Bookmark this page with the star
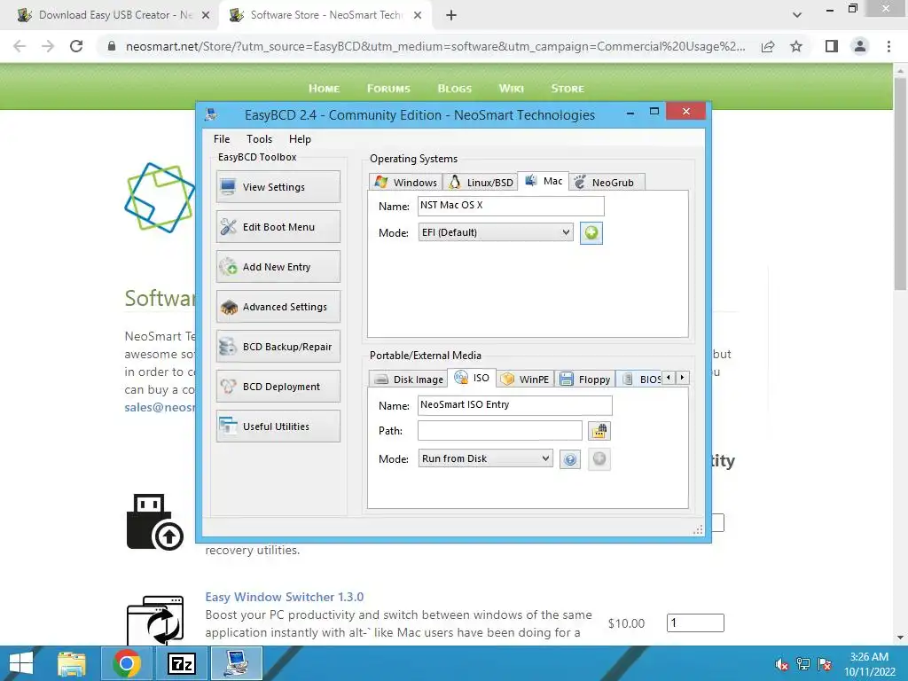The width and height of the screenshot is (908, 681). (x=796, y=46)
